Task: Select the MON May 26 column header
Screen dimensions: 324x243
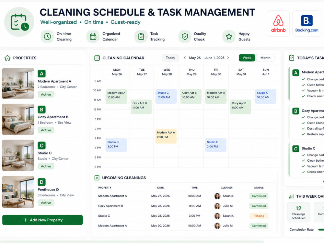Action: (x=117, y=72)
